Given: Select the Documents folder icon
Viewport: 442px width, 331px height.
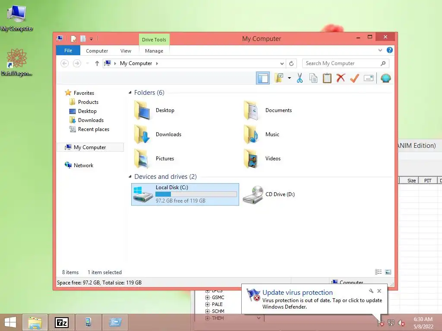Looking at the screenshot, I should pyautogui.click(x=252, y=111).
